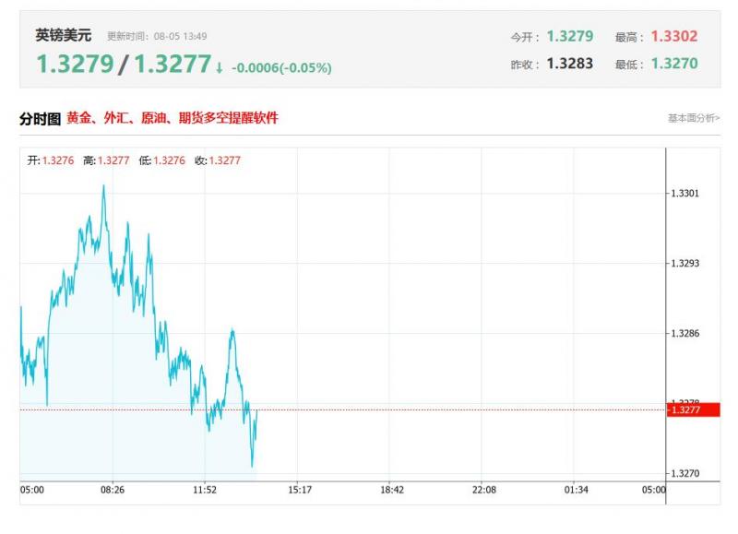This screenshot has height=534, width=738.
Task: Click the red current price tag 1.3277
Action: click(x=693, y=409)
